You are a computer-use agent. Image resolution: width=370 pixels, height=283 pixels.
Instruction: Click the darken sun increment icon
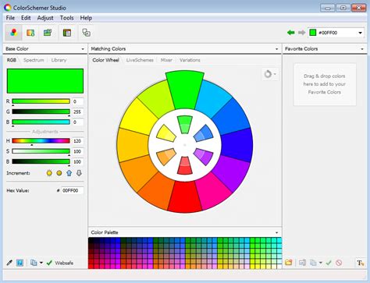coord(59,173)
